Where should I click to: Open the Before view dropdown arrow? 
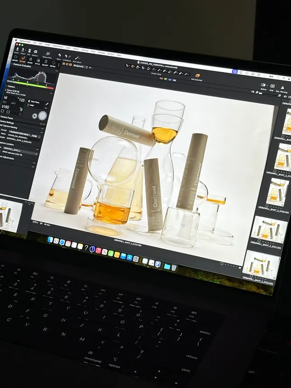(267, 86)
